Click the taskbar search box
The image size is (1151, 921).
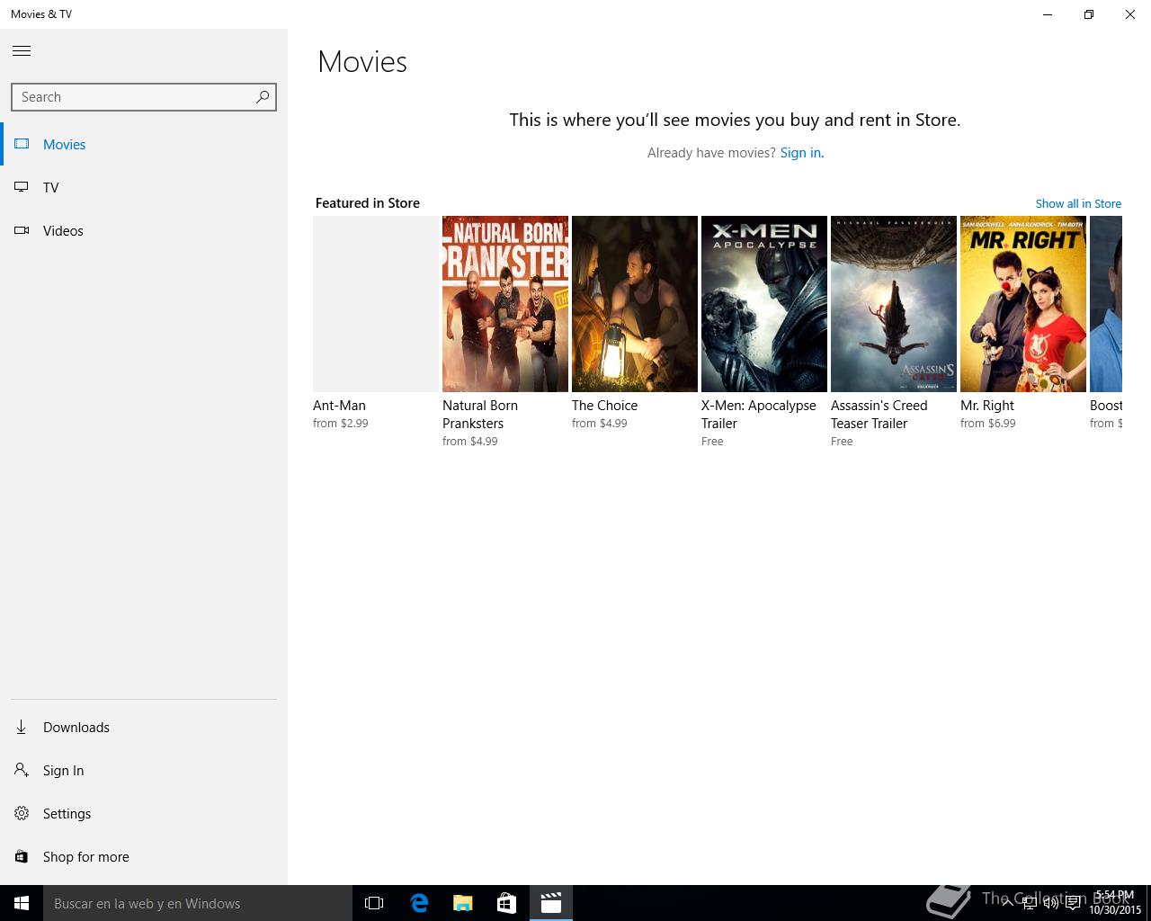tap(198, 903)
